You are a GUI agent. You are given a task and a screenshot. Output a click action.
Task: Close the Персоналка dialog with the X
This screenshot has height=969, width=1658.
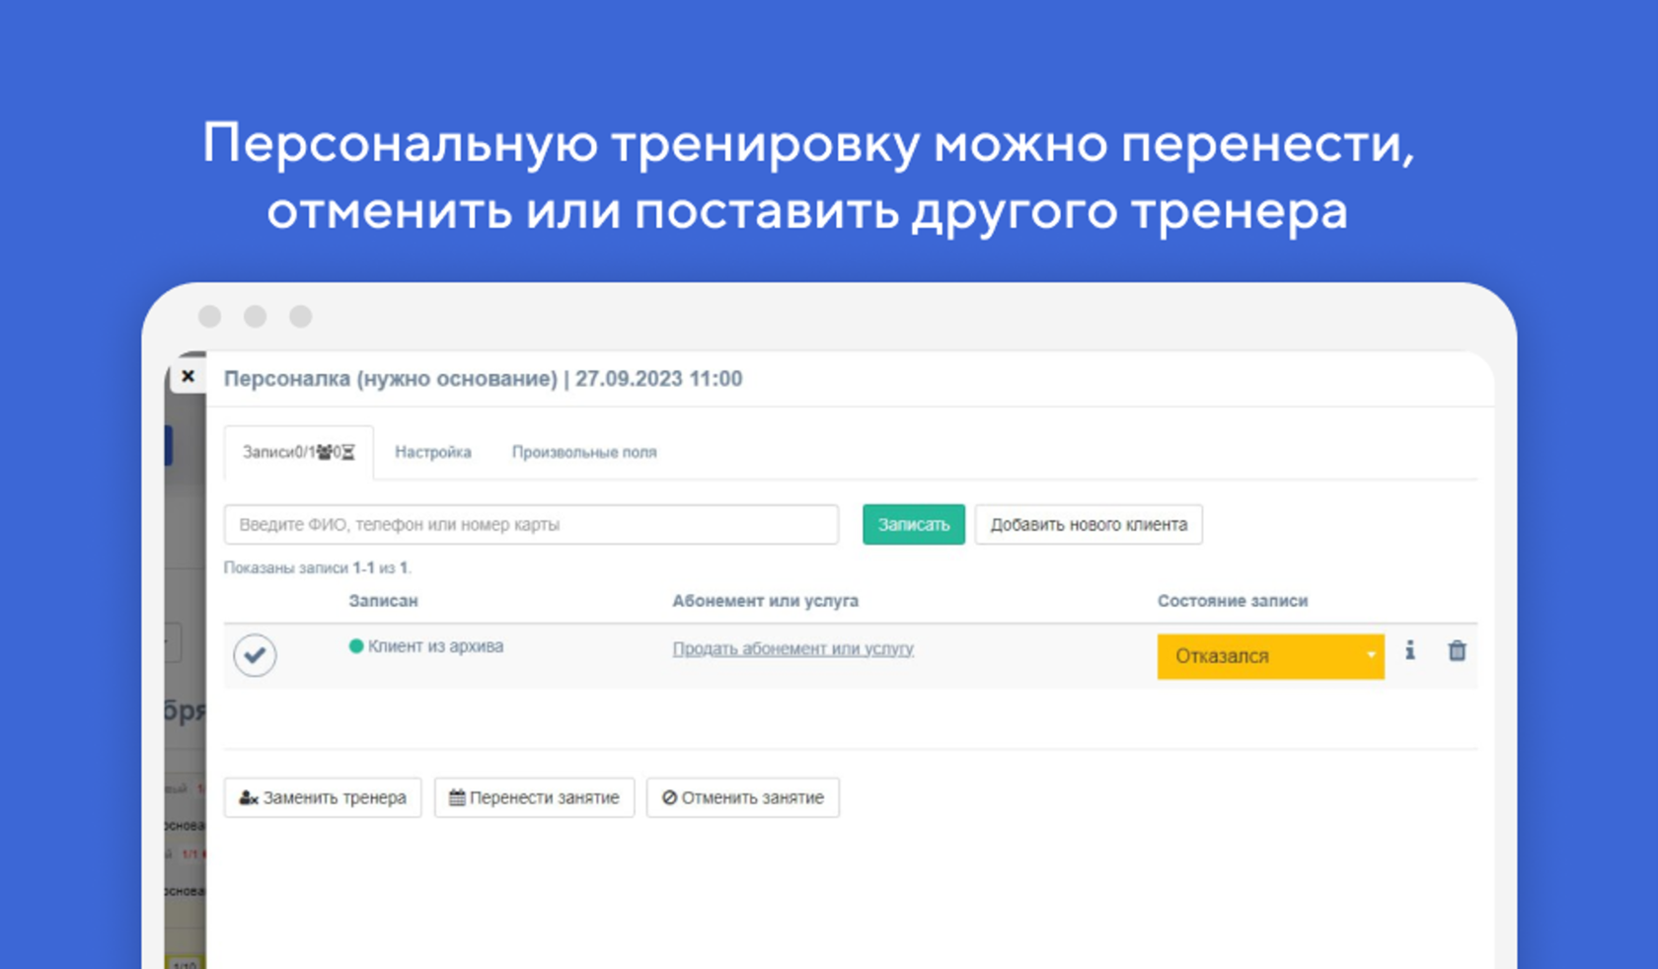[188, 376]
